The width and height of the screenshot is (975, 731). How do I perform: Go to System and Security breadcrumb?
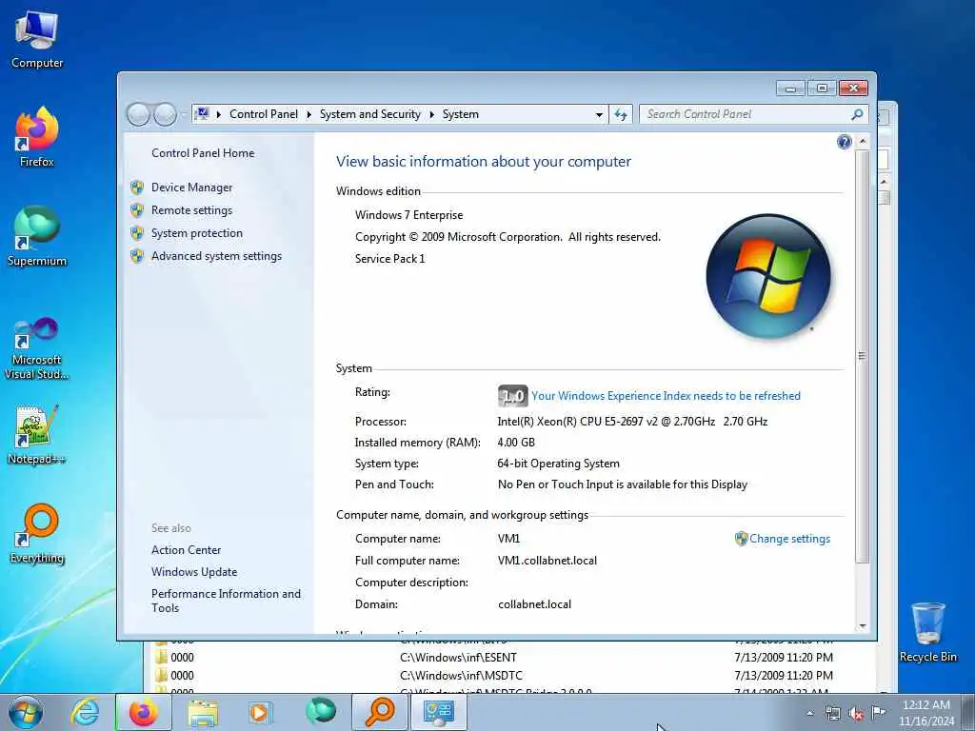pos(370,114)
